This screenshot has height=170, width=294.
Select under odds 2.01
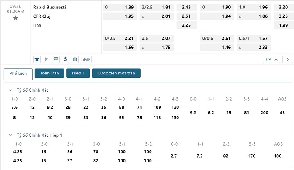(157, 16)
